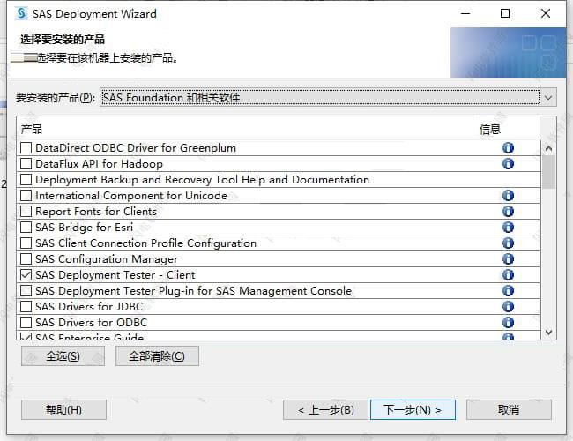Click info icon for SAS Bridge for Esri
573x441 pixels.
tap(508, 227)
